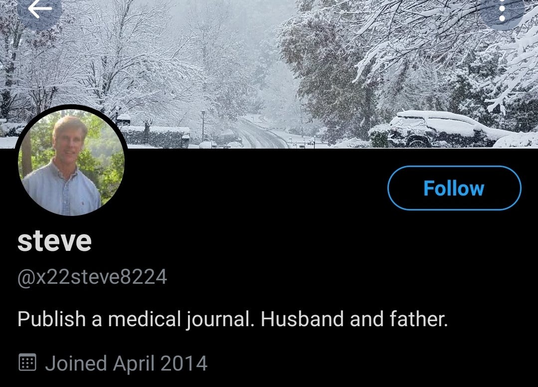Click the bio text about medical journal
Viewport: 538px width, 387px height.
click(233, 319)
